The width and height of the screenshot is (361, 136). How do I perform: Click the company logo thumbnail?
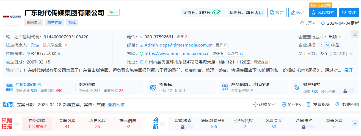tap(12, 17)
